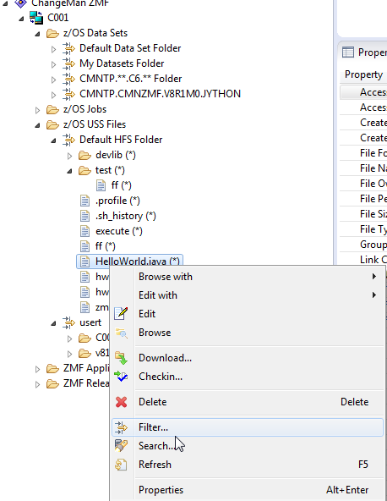The image size is (387, 501).
Task: Click the Filter arrows icon in context menu
Action: point(121,427)
